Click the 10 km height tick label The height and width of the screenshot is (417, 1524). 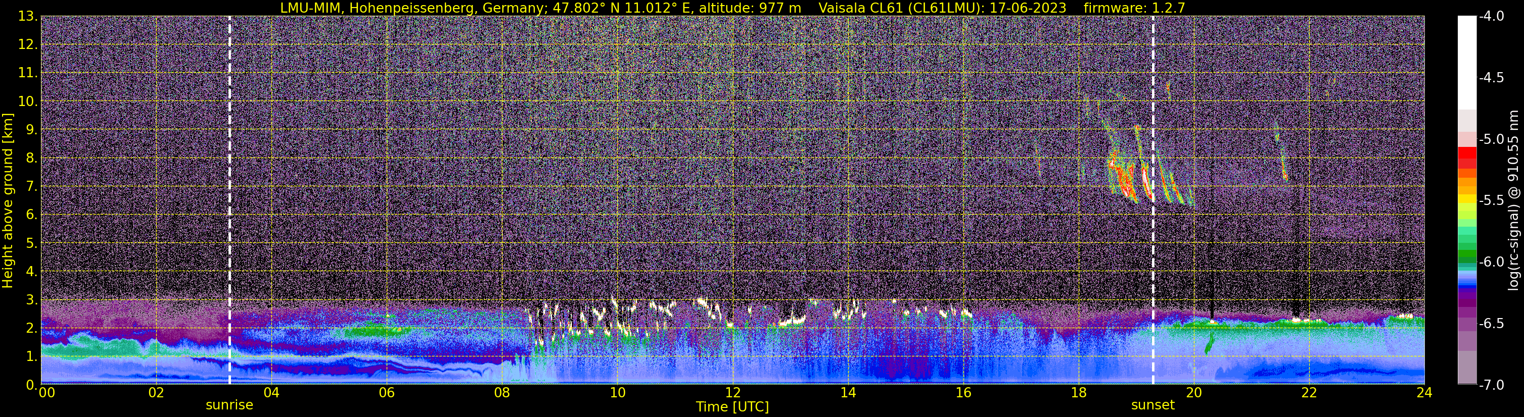27,101
